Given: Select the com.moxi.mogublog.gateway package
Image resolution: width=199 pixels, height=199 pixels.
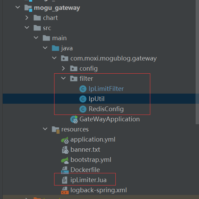Looking at the screenshot, I should click(x=113, y=58).
